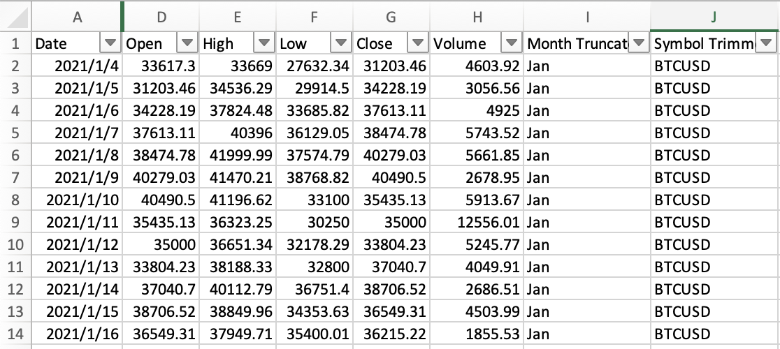780x349 pixels.
Task: Open the Open column filter dropdown
Action: [187, 43]
